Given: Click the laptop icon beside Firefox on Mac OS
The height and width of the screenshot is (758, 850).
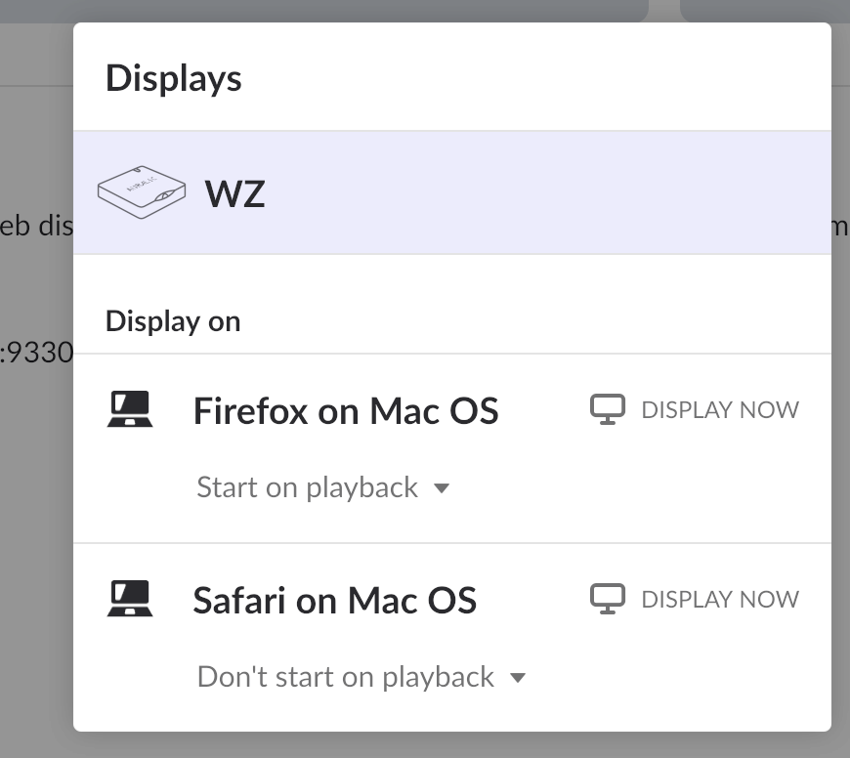Looking at the screenshot, I should click(129, 410).
